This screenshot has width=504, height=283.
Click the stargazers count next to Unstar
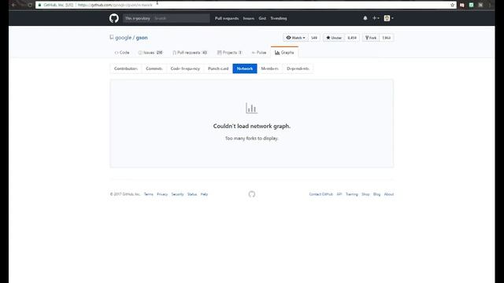[352, 38]
